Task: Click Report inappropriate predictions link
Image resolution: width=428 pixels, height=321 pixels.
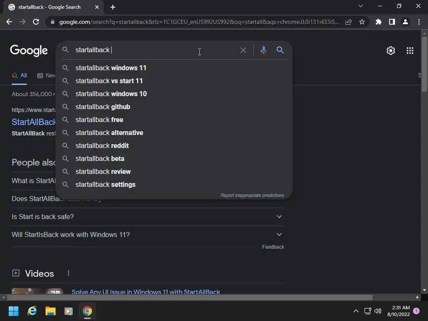Action: pyautogui.click(x=252, y=196)
